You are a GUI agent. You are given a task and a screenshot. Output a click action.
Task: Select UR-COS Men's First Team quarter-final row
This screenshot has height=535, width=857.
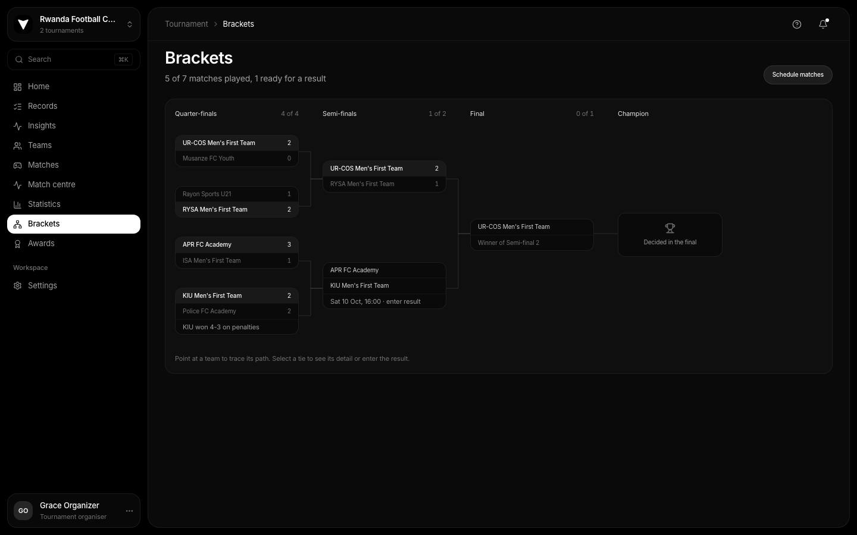coord(237,143)
